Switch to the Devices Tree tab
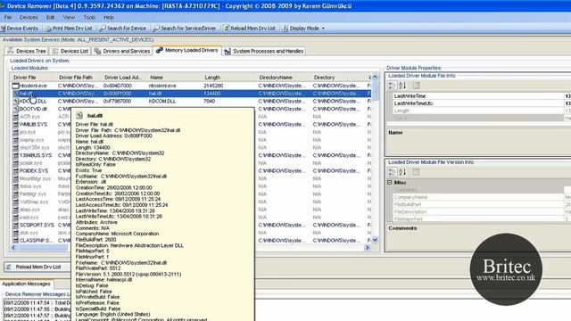This screenshot has width=571, height=321. 27,51
